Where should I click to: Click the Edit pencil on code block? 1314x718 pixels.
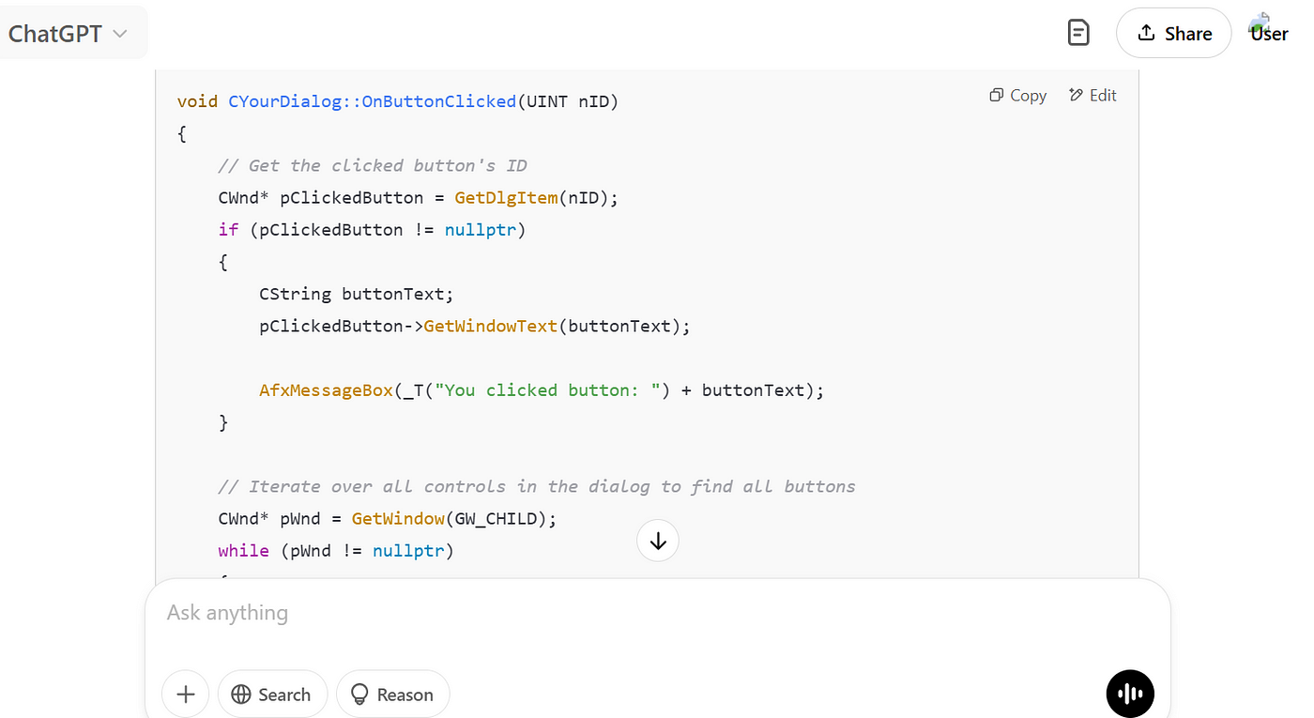[1092, 95]
